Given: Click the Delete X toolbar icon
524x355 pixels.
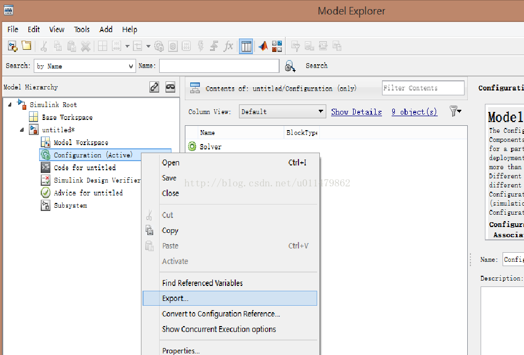Looking at the screenshot, I should (x=86, y=46).
